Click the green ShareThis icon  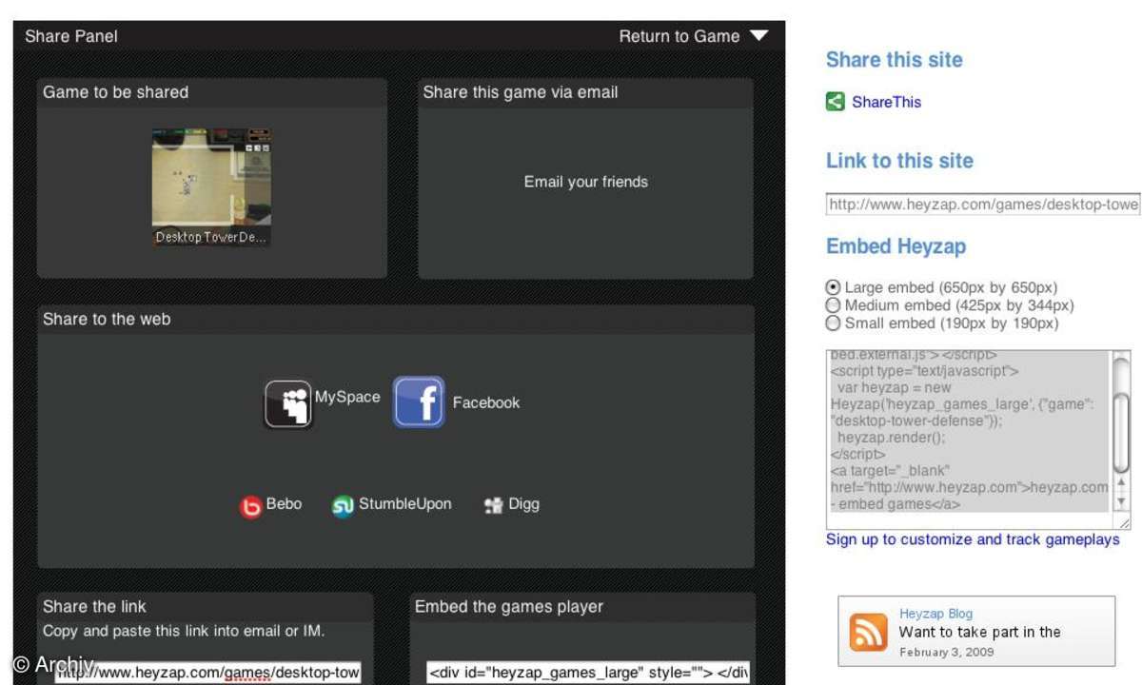click(836, 102)
